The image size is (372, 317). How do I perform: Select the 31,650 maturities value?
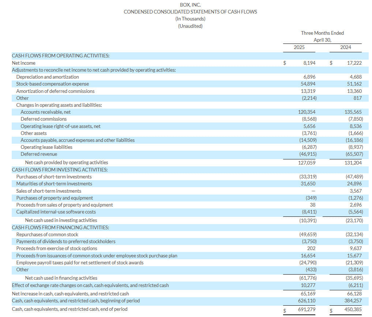pos(308,184)
